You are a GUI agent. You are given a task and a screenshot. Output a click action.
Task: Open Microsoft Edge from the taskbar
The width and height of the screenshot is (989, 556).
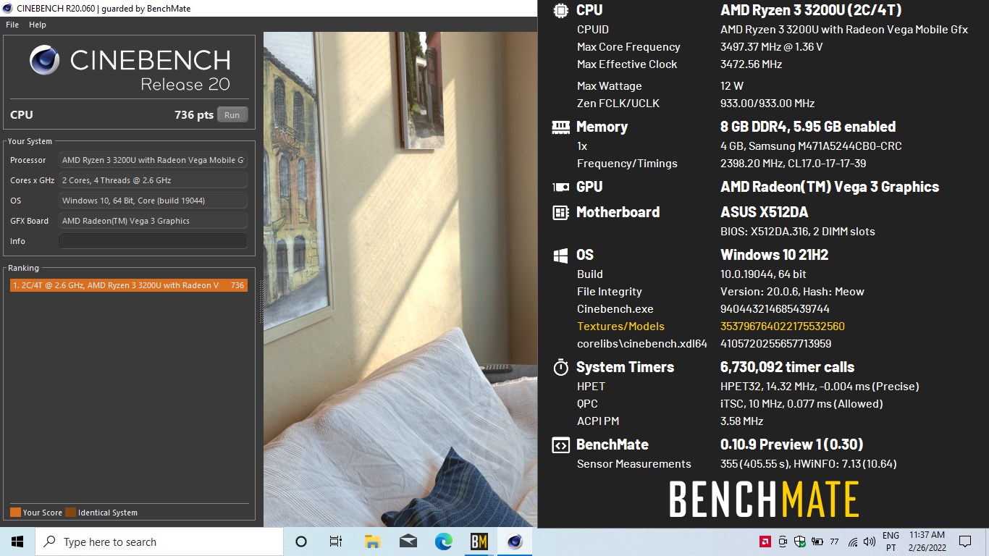443,542
